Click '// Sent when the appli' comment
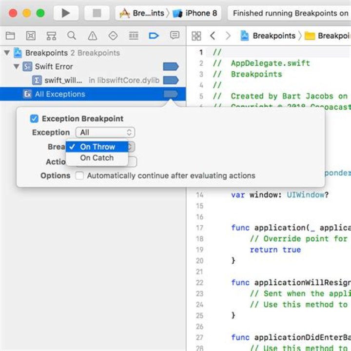 pos(300,293)
